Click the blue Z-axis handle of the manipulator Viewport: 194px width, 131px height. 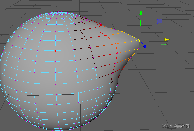click(145, 47)
